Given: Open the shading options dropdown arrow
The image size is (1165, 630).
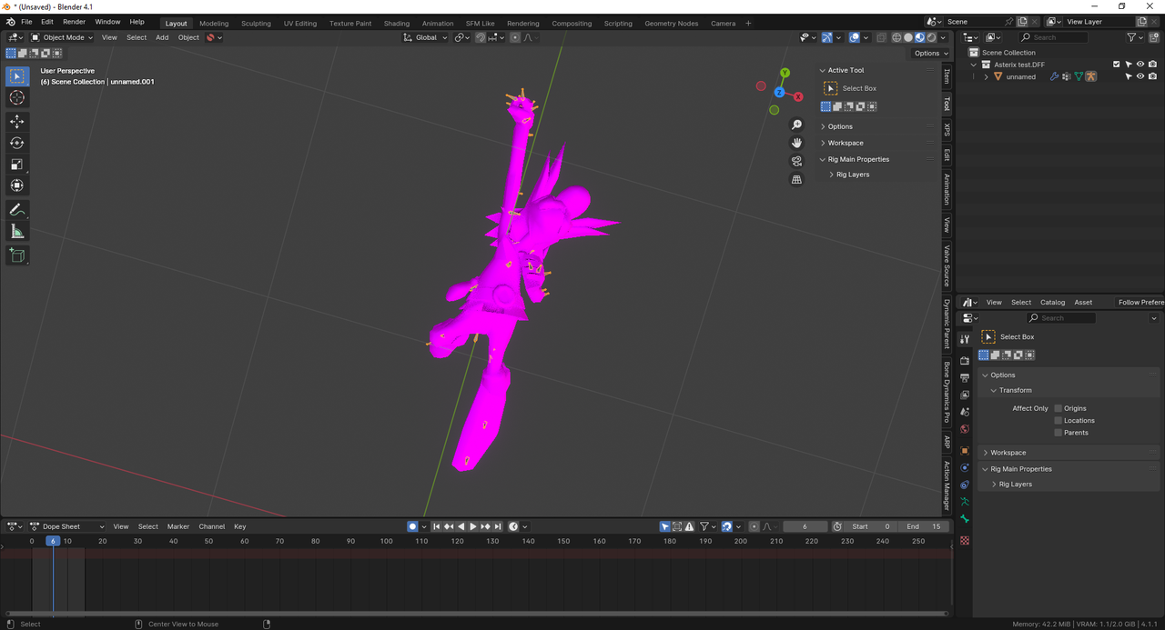Looking at the screenshot, I should tap(942, 37).
